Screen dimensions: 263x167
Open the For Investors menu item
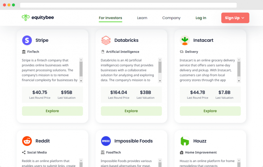click(x=110, y=18)
